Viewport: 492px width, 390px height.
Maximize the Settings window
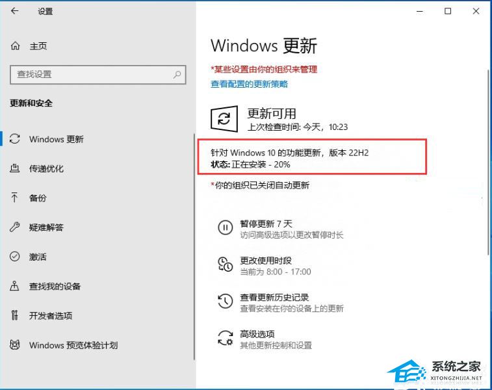(x=448, y=11)
